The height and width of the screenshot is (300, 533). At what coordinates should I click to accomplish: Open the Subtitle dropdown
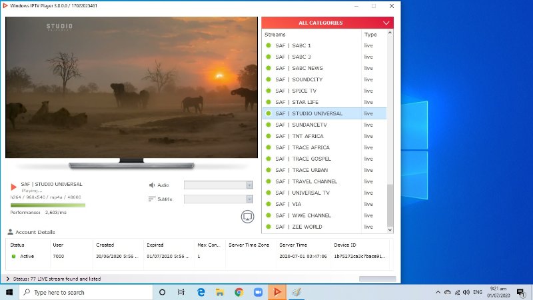pyautogui.click(x=219, y=199)
